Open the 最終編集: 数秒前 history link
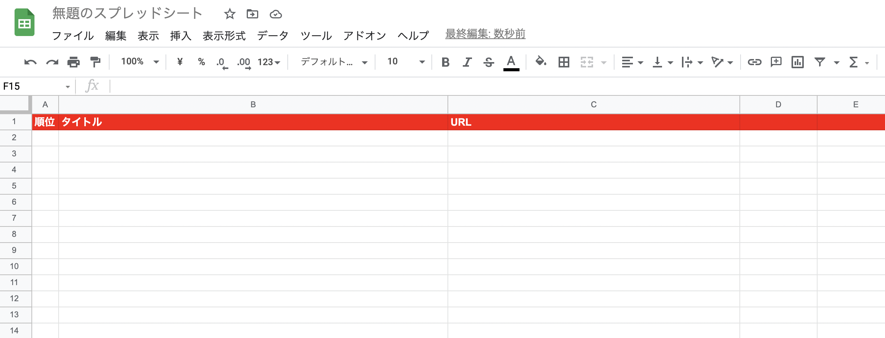 (485, 34)
